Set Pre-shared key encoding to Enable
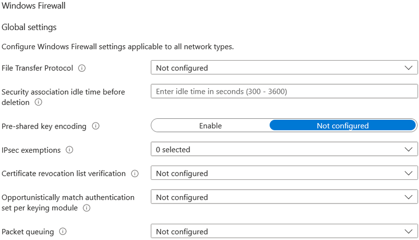The width and height of the screenshot is (419, 240). [x=210, y=126]
